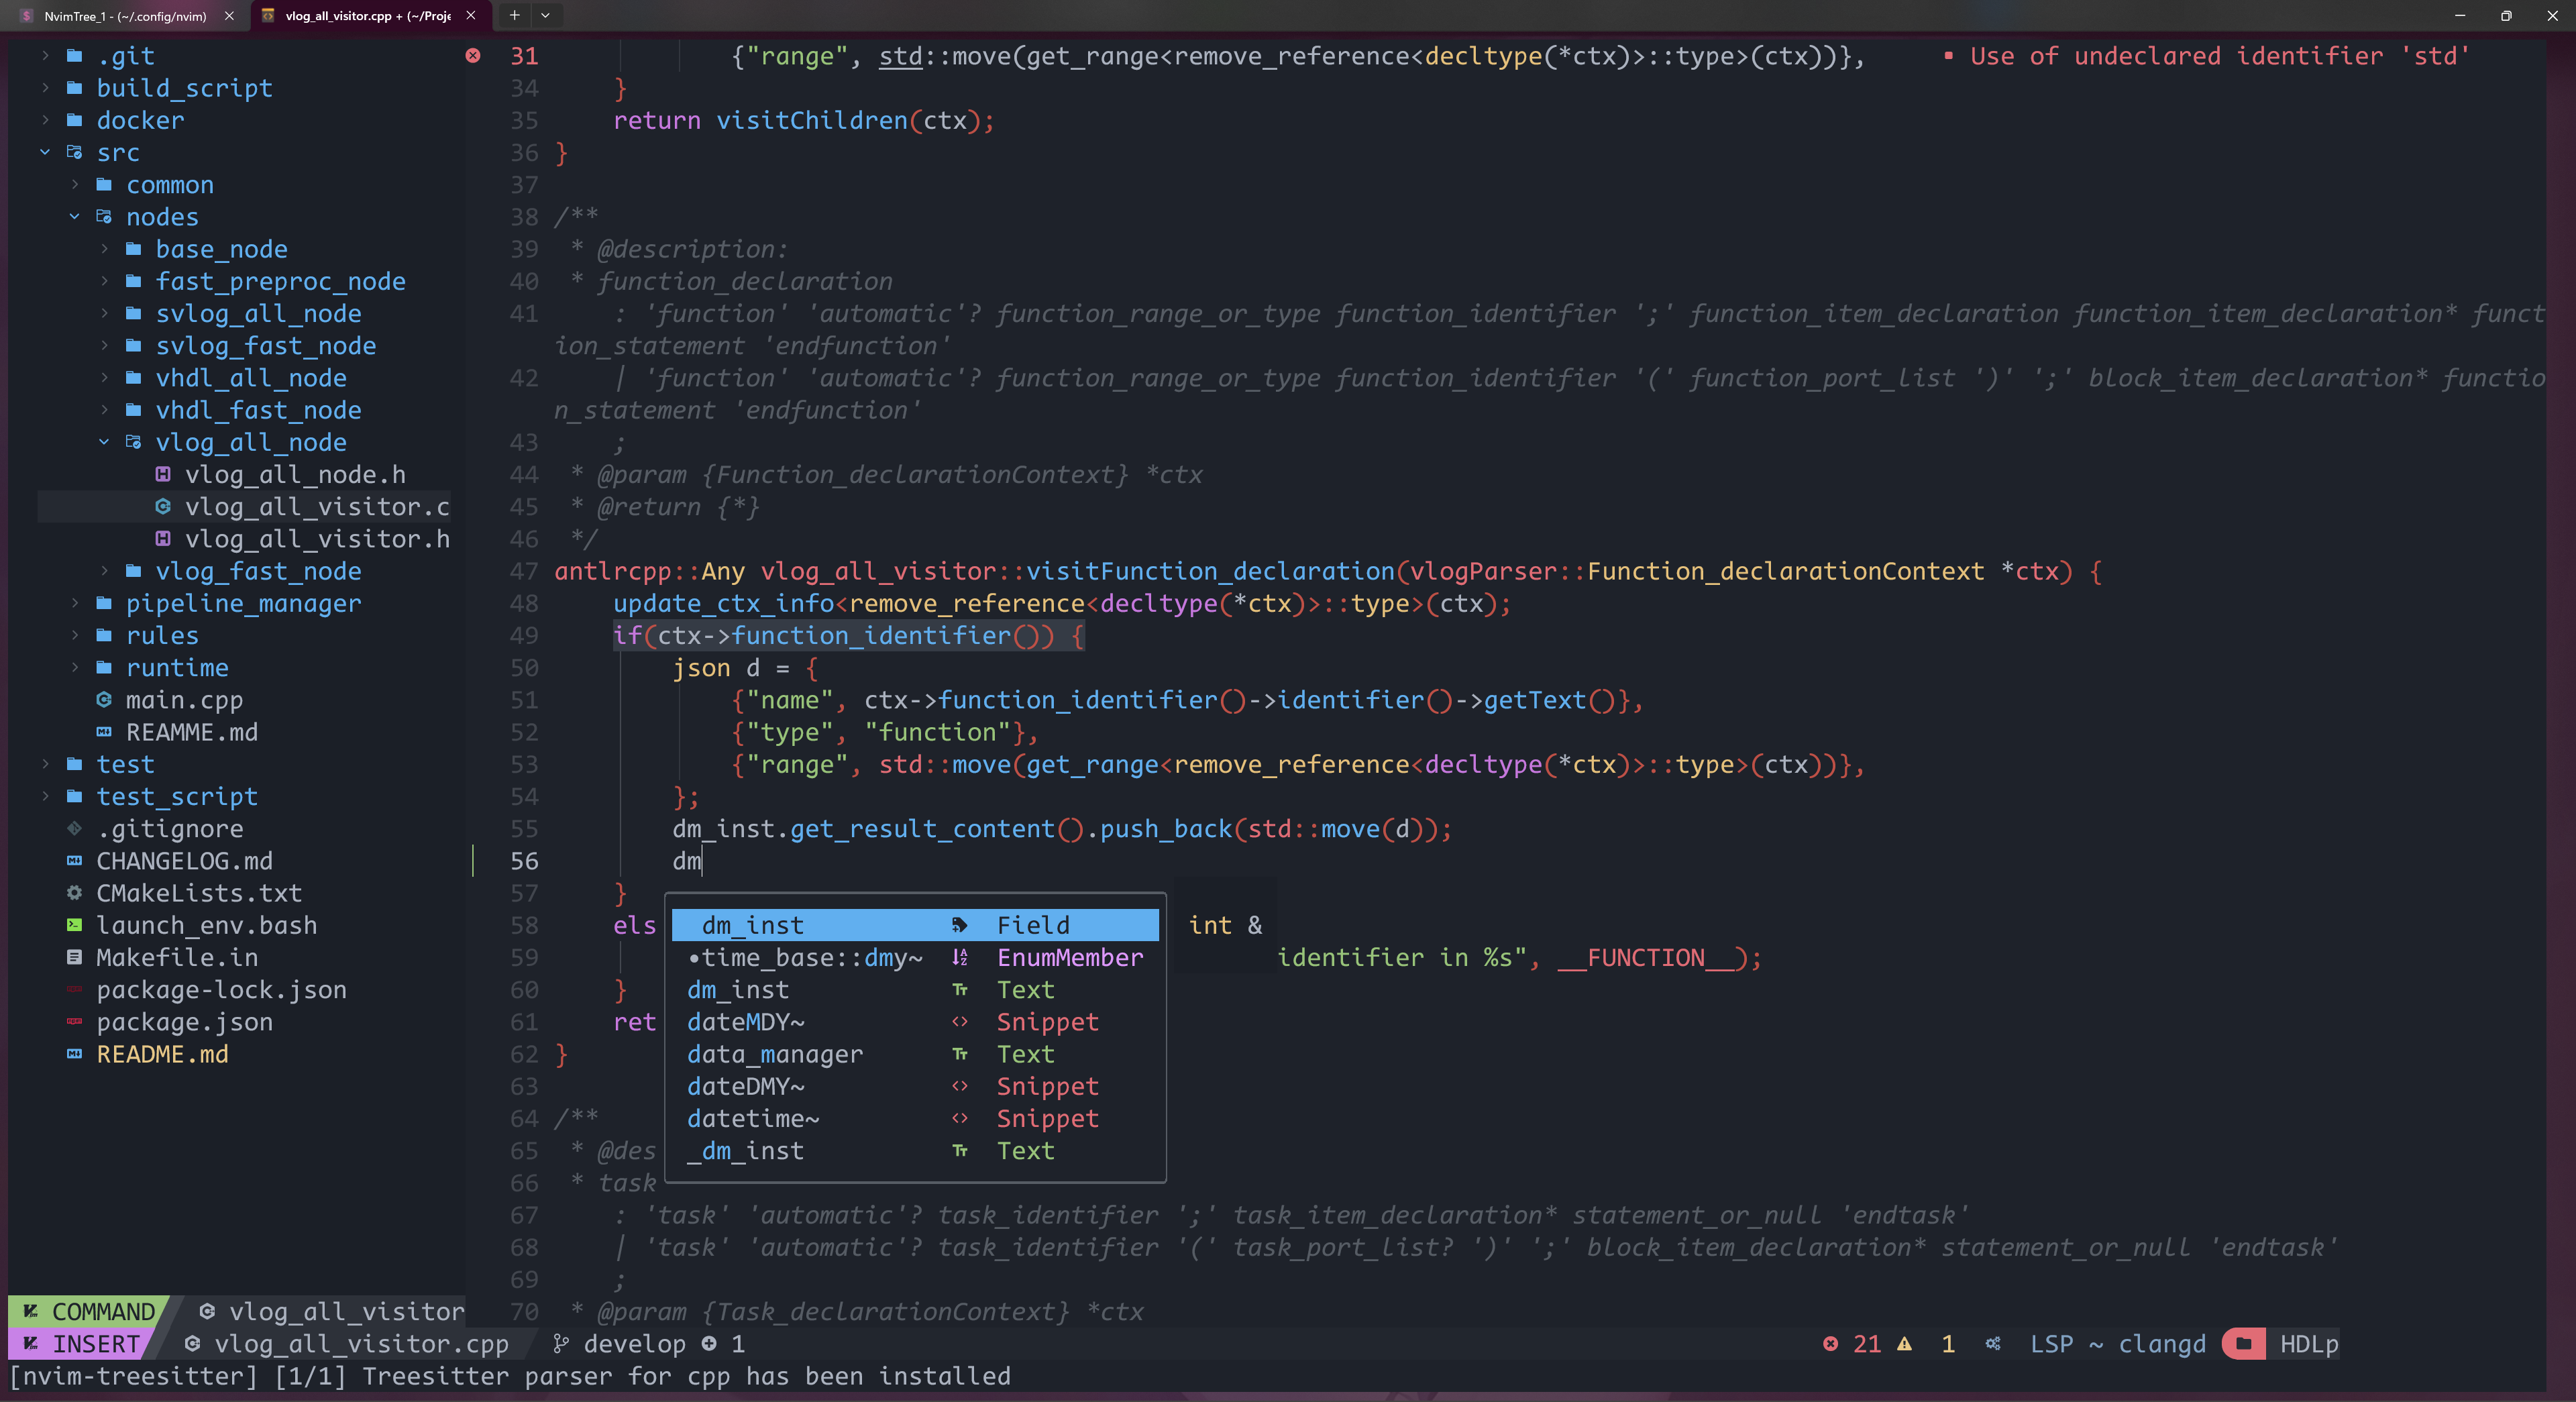
Task: Click the HDLp folder icon in the statusline
Action: click(x=2245, y=1344)
